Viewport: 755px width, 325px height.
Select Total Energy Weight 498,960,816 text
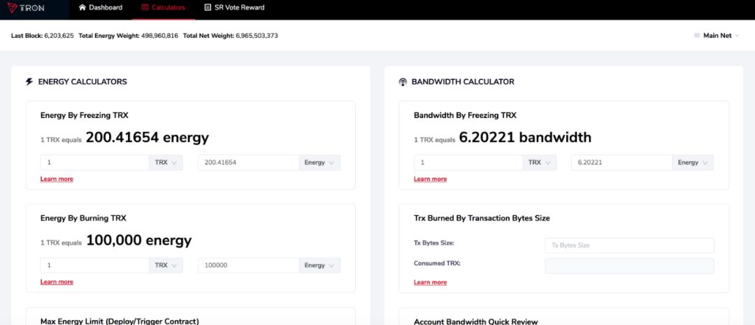point(129,36)
